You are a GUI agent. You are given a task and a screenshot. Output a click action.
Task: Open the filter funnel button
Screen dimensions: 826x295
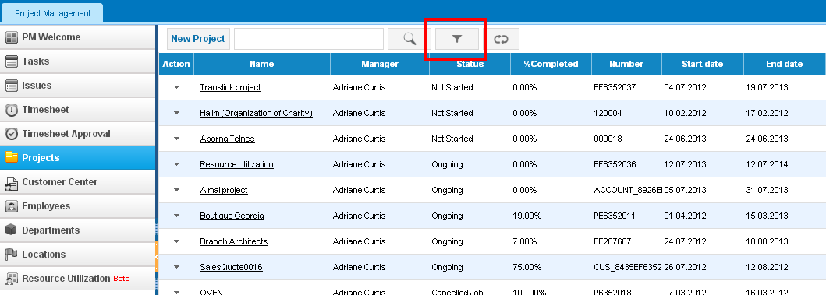457,39
